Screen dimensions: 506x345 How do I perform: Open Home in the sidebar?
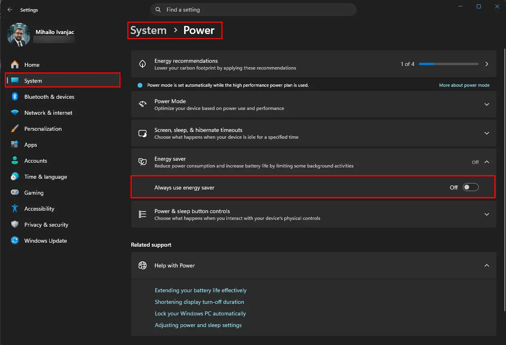click(x=63, y=65)
